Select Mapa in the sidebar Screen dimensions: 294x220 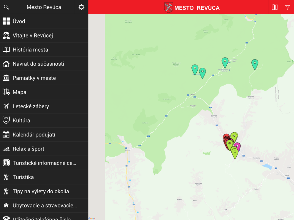pyautogui.click(x=44, y=92)
